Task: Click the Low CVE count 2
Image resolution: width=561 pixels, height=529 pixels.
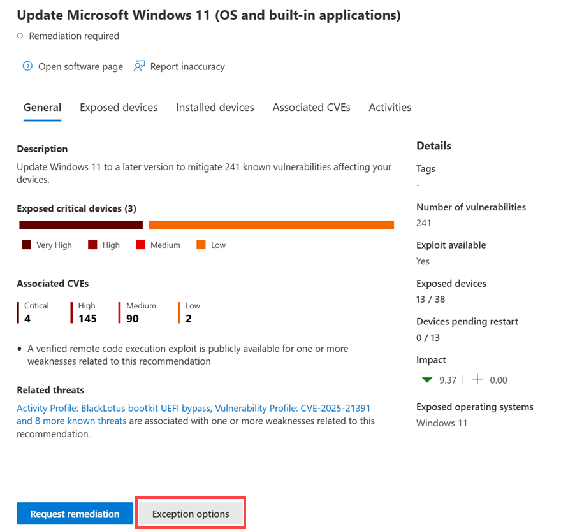Action: pos(189,319)
